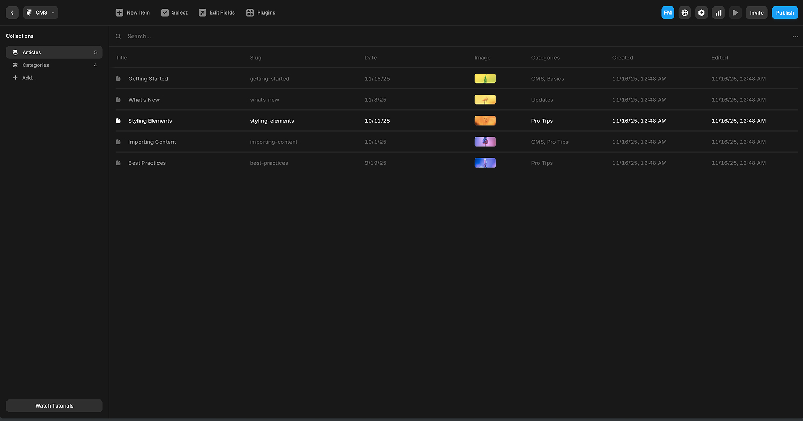The width and height of the screenshot is (803, 421).
Task: Click the Invite button
Action: [x=757, y=12]
